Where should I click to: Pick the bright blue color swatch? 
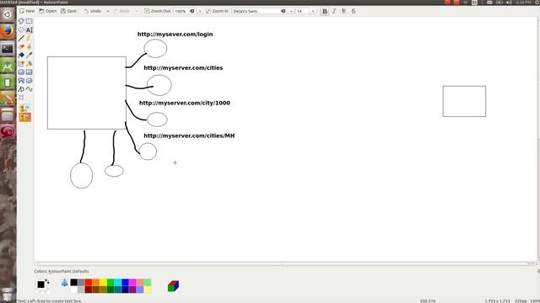click(125, 283)
